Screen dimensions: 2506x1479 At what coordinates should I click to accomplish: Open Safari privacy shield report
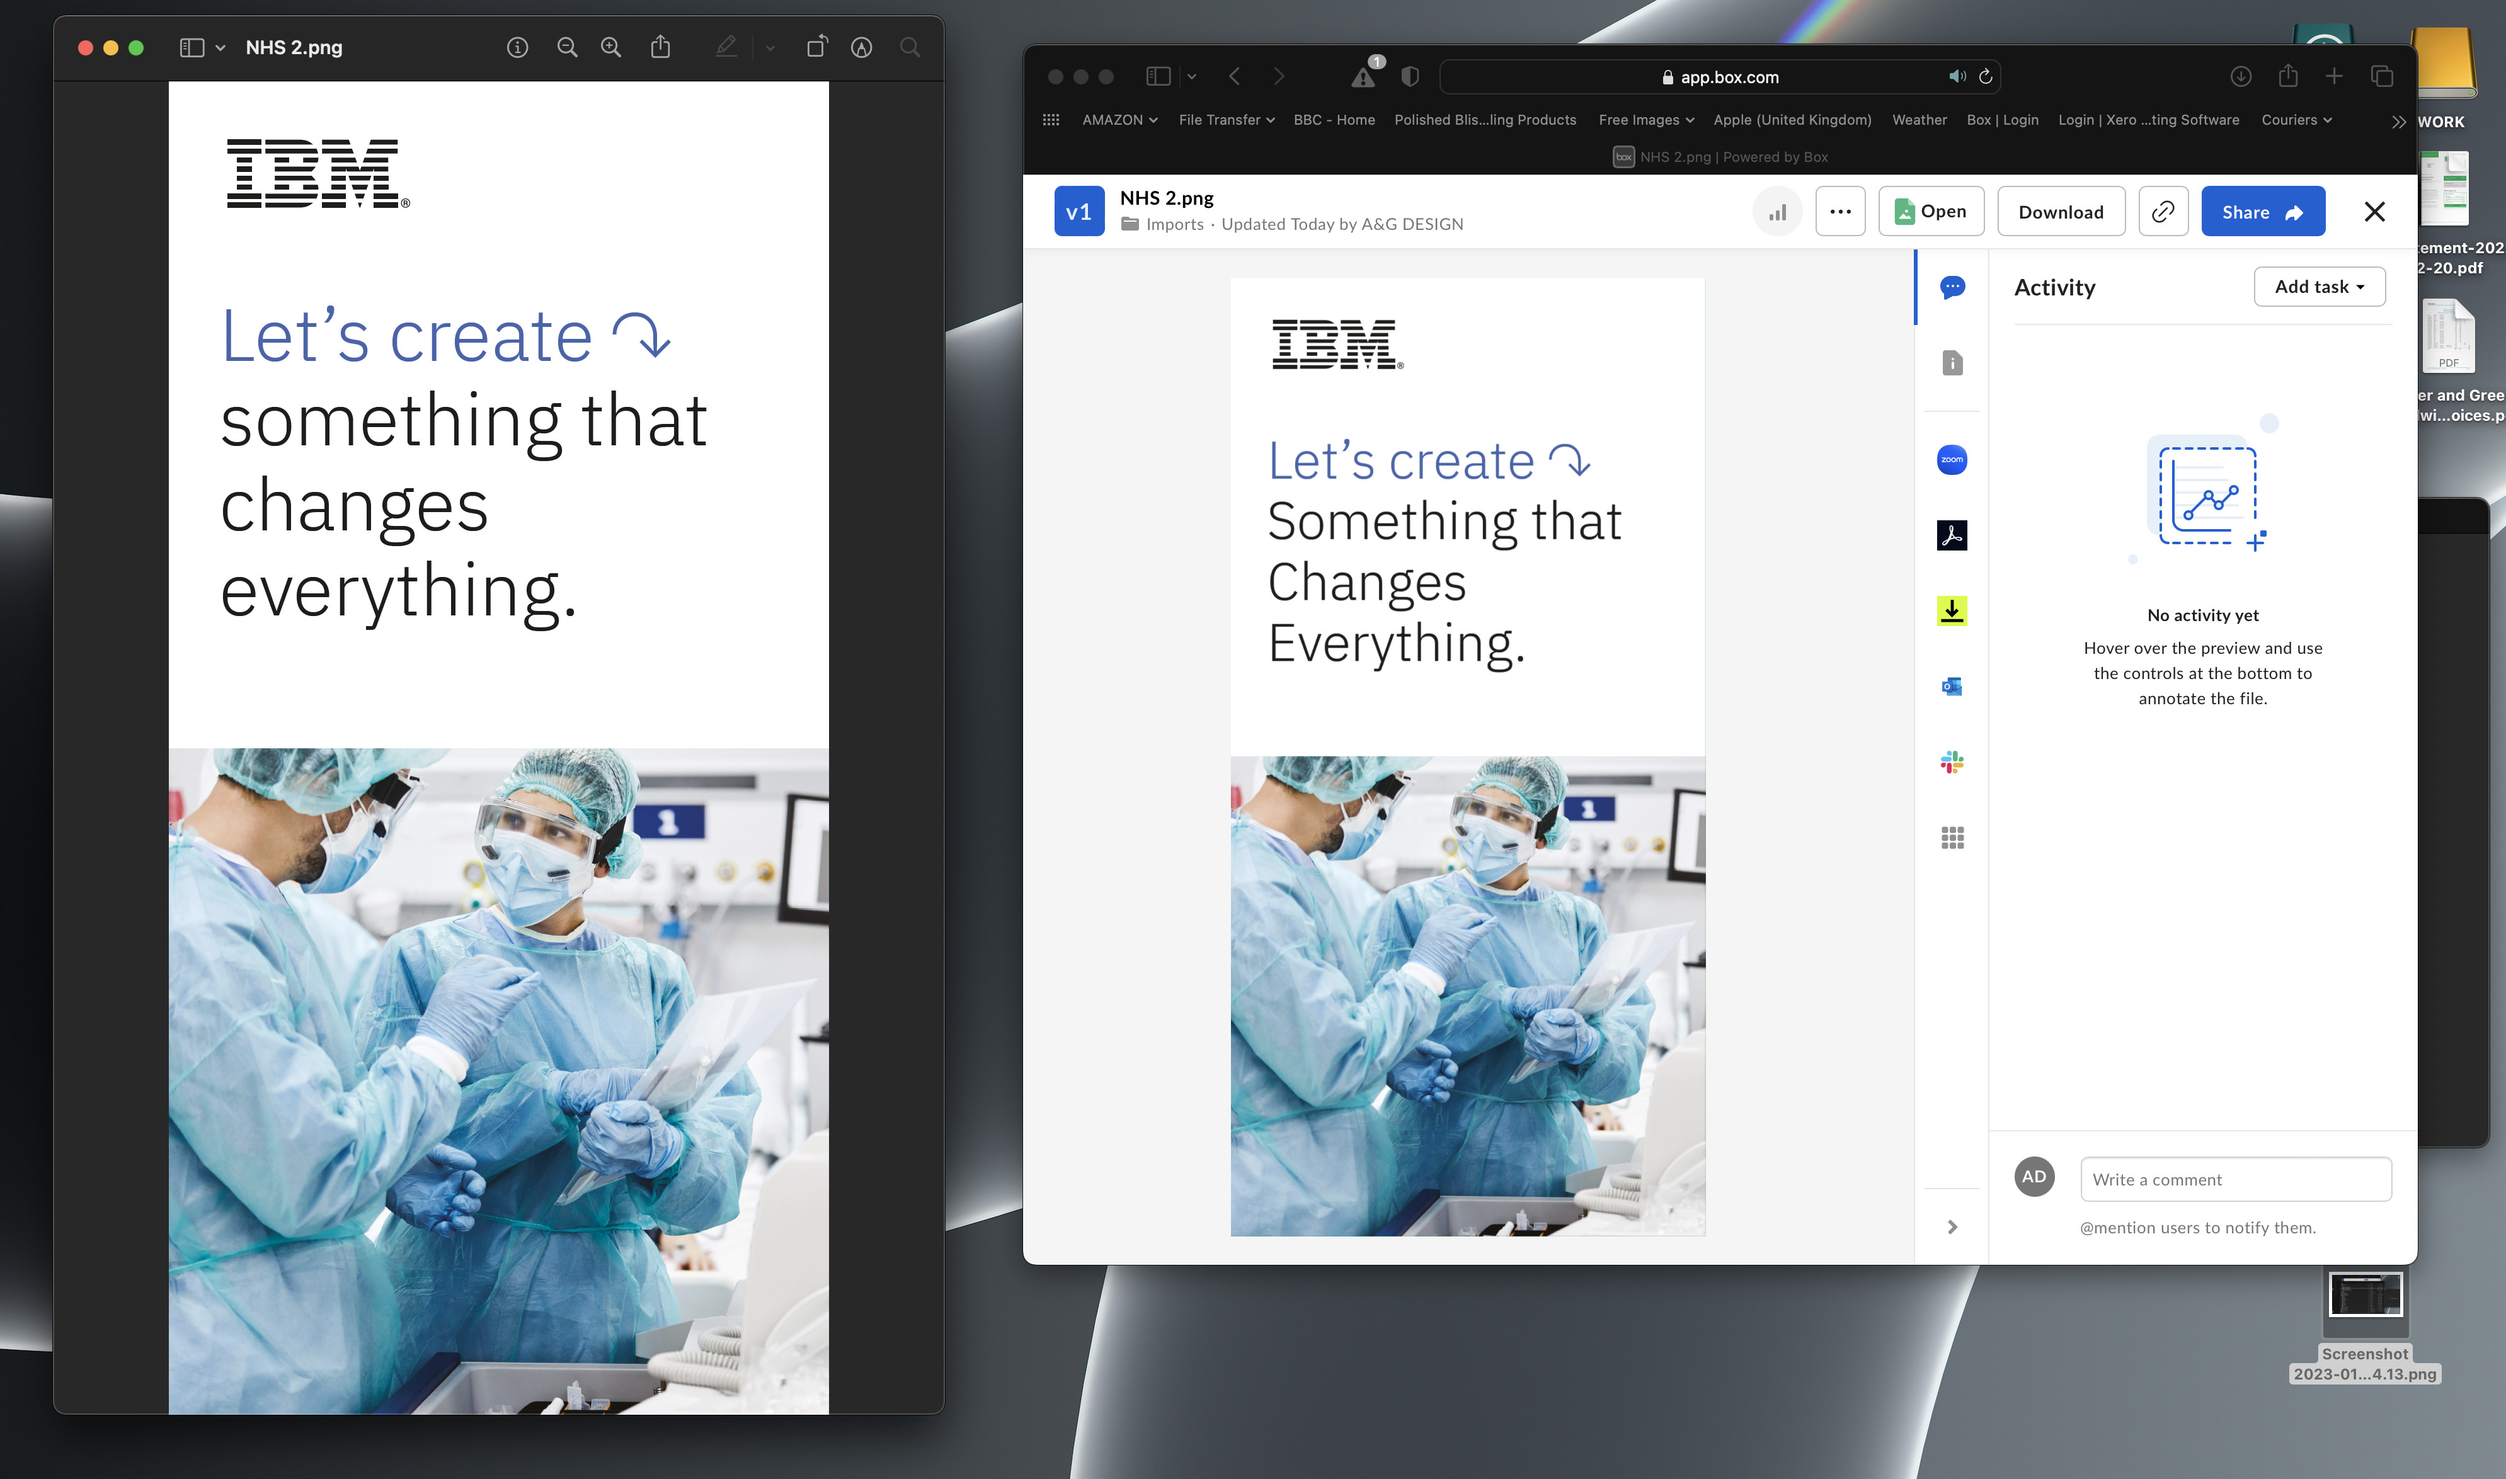coord(1410,77)
